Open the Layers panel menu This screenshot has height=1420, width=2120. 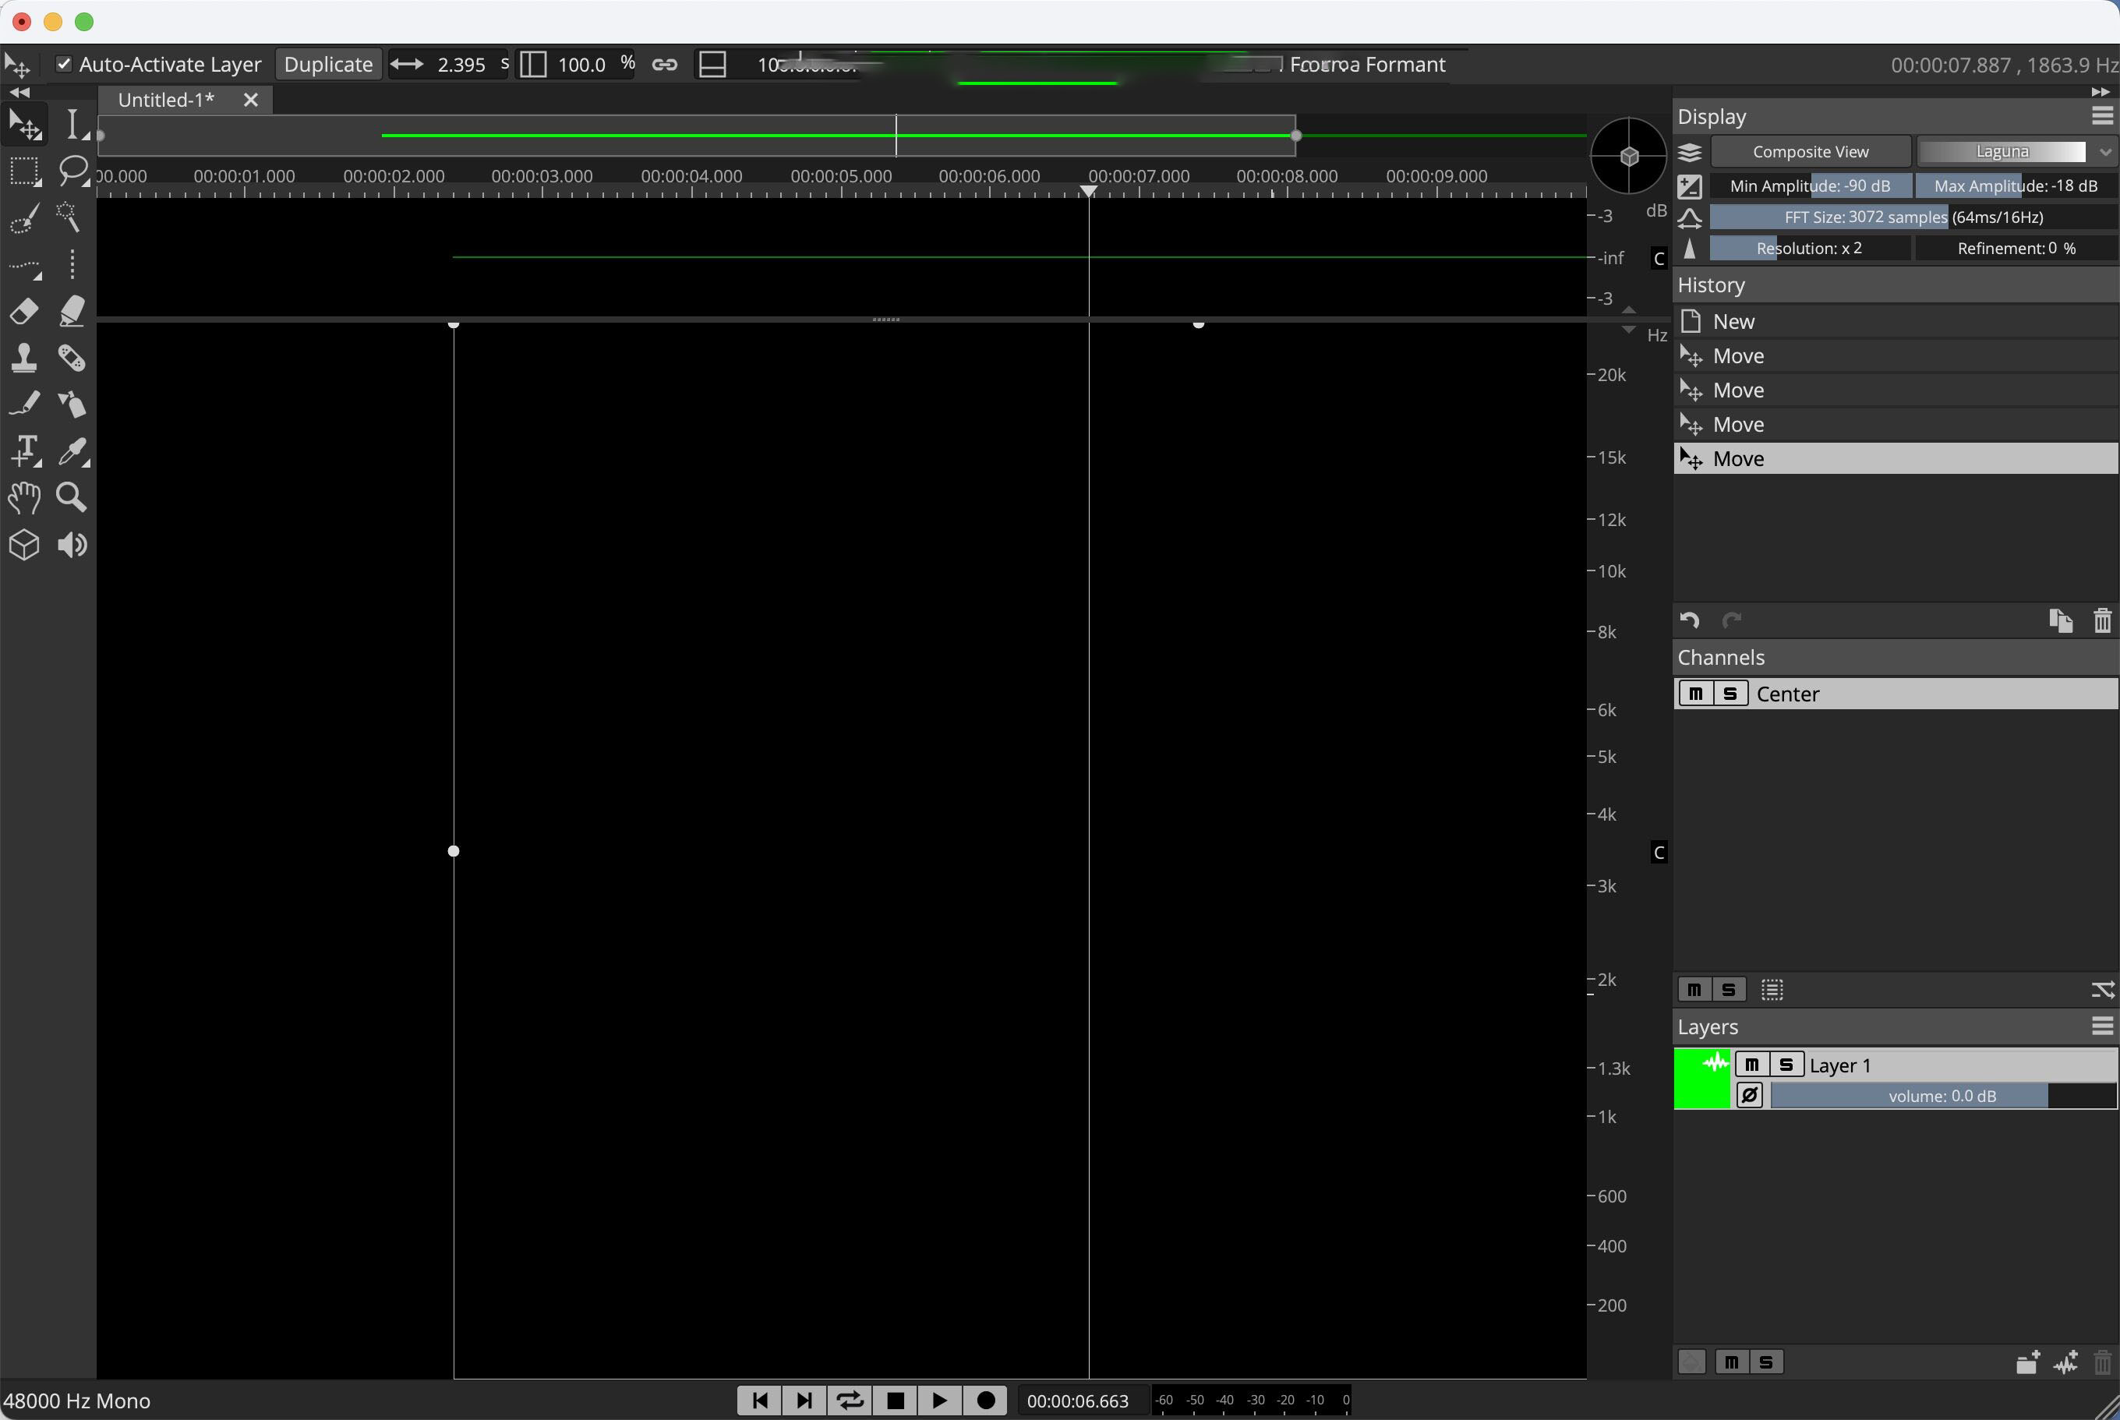tap(2103, 1026)
